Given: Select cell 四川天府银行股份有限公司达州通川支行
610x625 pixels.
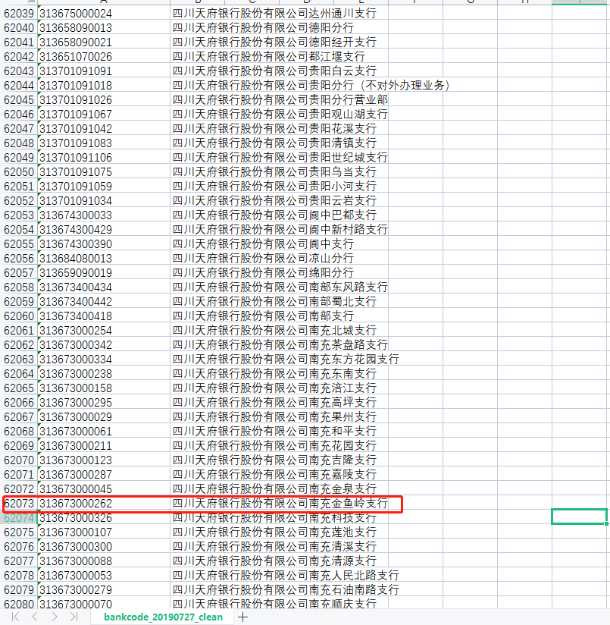Looking at the screenshot, I should 274,14.
